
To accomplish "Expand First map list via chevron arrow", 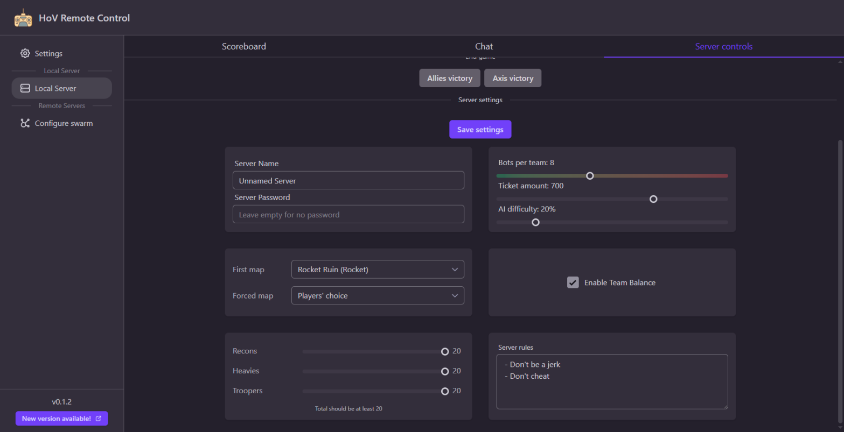I will (455, 270).
